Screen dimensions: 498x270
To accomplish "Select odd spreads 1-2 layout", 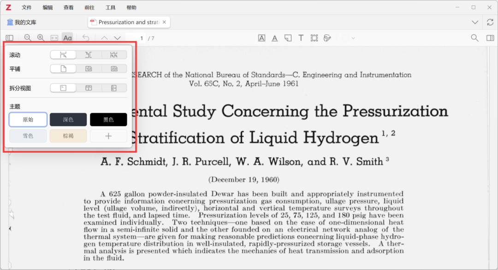I will [x=89, y=69].
